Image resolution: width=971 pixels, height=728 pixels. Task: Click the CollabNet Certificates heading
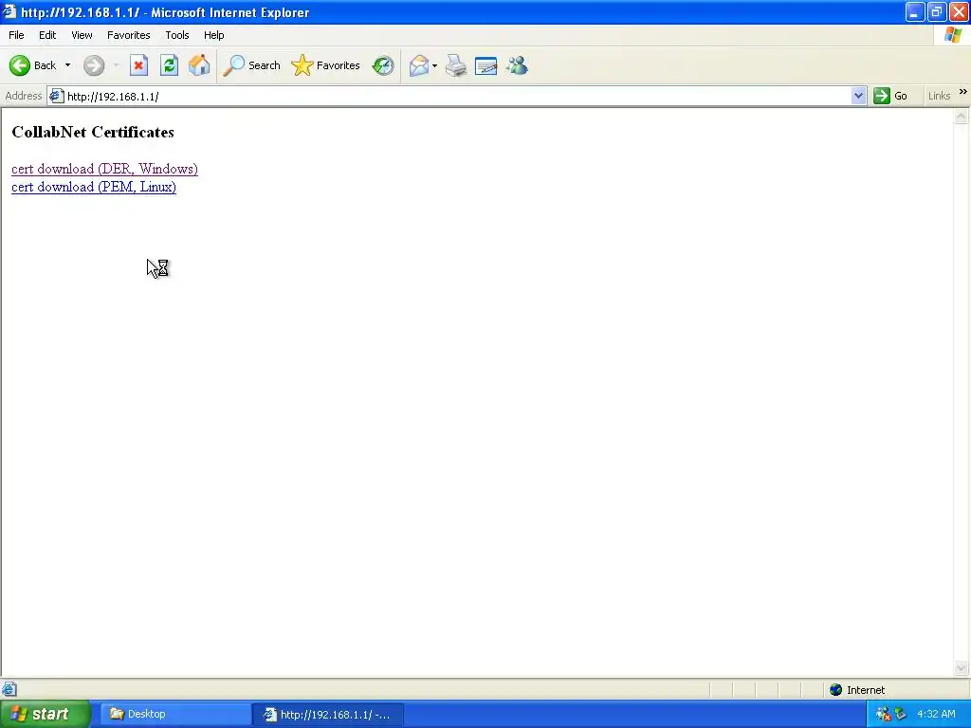tap(93, 132)
